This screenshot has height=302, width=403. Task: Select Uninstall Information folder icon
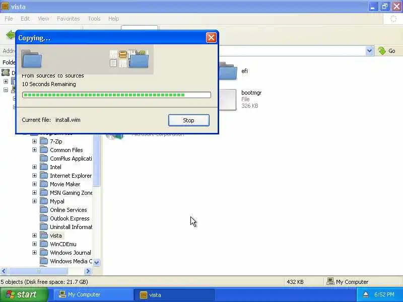[44, 227]
